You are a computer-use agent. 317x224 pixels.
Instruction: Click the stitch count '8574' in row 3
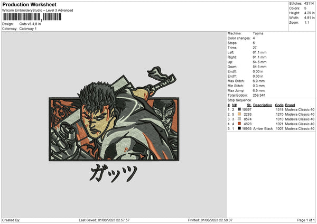(248, 119)
